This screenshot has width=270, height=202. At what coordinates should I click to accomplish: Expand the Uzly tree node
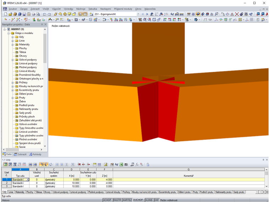tap(12, 37)
